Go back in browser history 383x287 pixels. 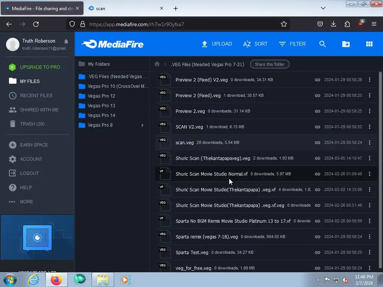pyautogui.click(x=9, y=24)
